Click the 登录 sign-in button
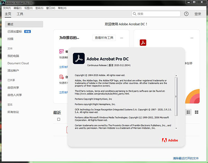208x163 pixels. (x=198, y=14)
